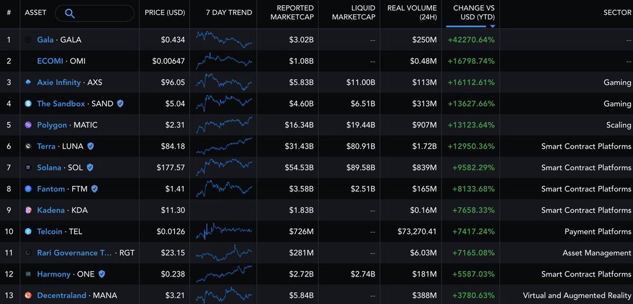Click the Rari Governance Token logo

click(x=28, y=253)
